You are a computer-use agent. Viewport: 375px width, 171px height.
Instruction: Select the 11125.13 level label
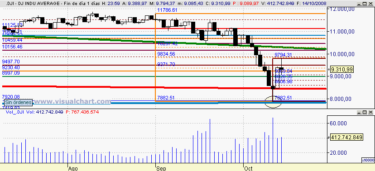click(x=12, y=25)
